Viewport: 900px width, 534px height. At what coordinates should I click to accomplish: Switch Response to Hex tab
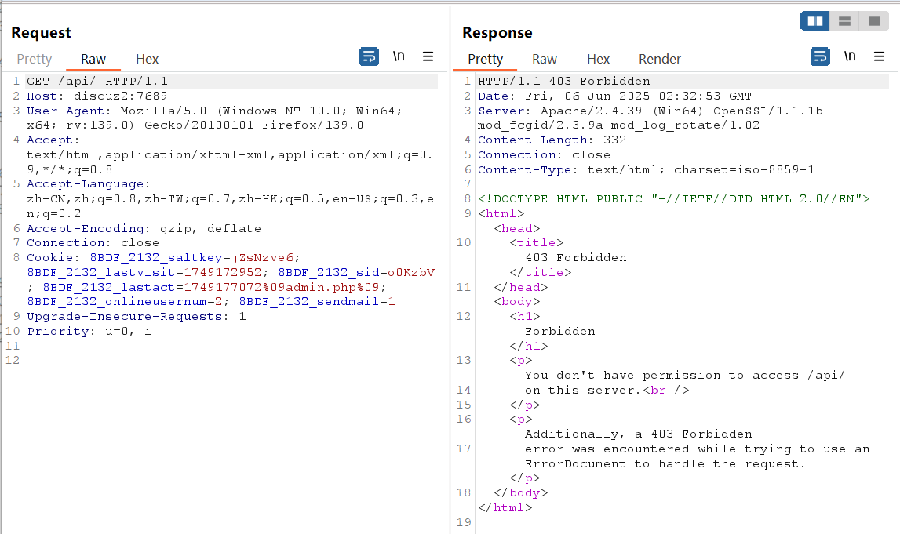pos(598,59)
